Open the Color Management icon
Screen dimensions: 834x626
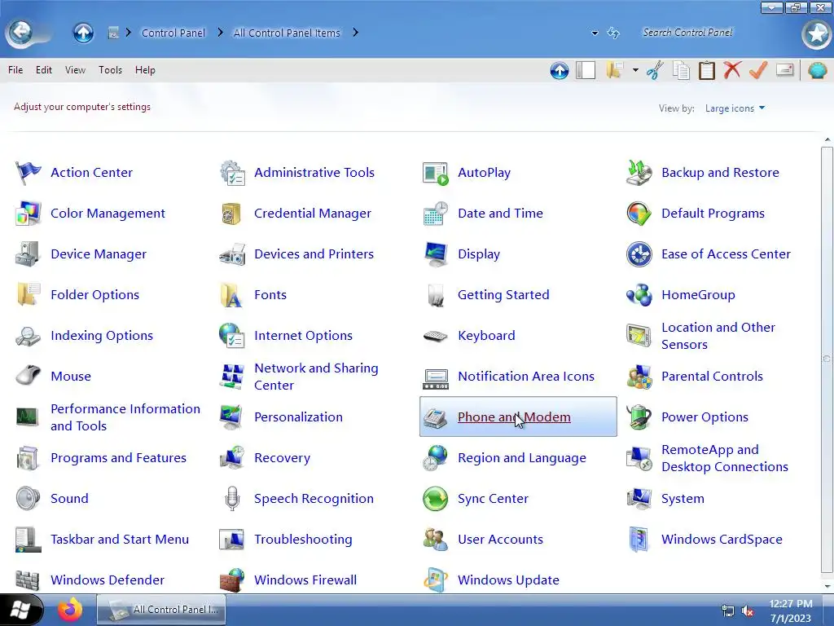click(x=29, y=214)
